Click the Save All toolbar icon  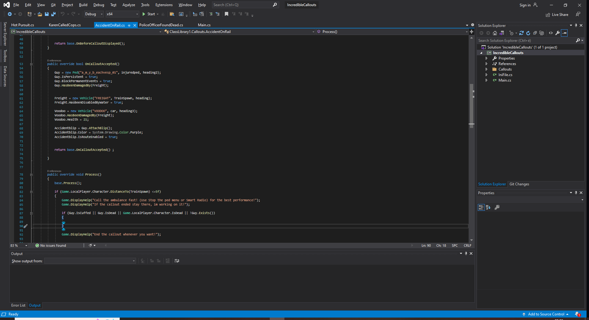click(53, 14)
